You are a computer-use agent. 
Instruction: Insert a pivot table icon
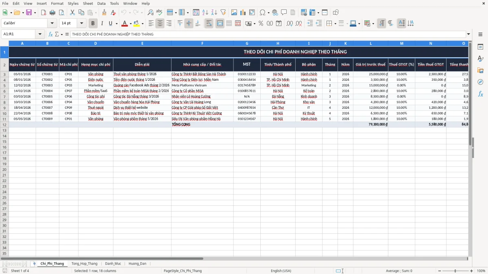pyautogui.click(x=252, y=13)
